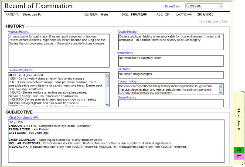The height and width of the screenshot is (167, 245).
Task: Click the 'HEMATO - Denies anemia' line
Action: point(53,99)
